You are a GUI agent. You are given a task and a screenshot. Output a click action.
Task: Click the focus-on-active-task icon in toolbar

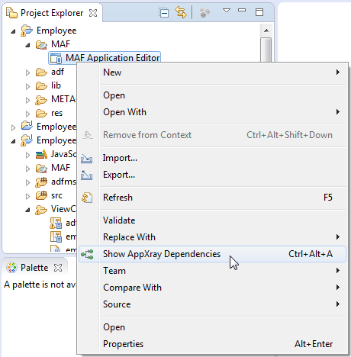pyautogui.click(x=204, y=13)
